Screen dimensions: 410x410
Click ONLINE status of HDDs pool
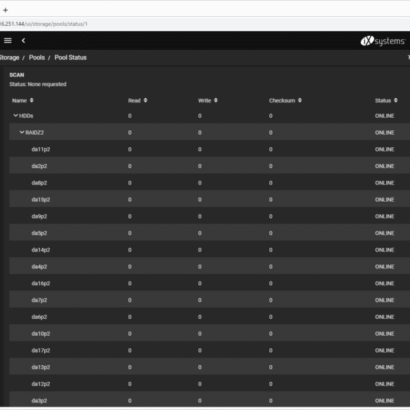click(x=385, y=116)
